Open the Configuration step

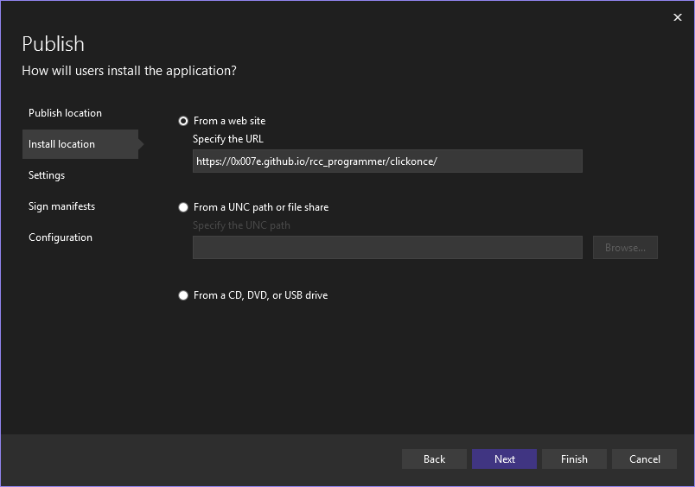pos(61,237)
